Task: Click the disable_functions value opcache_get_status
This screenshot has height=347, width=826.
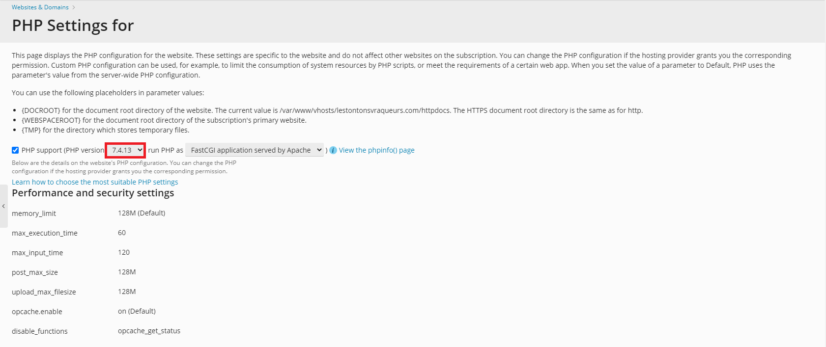Action: tap(149, 331)
